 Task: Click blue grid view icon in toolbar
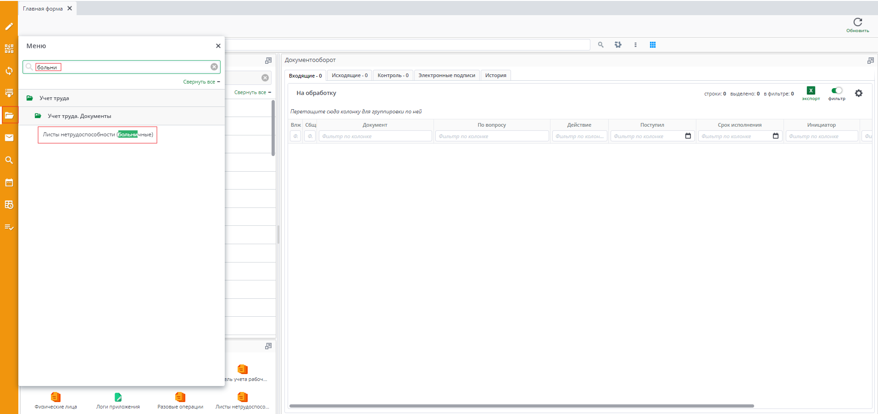click(x=652, y=45)
